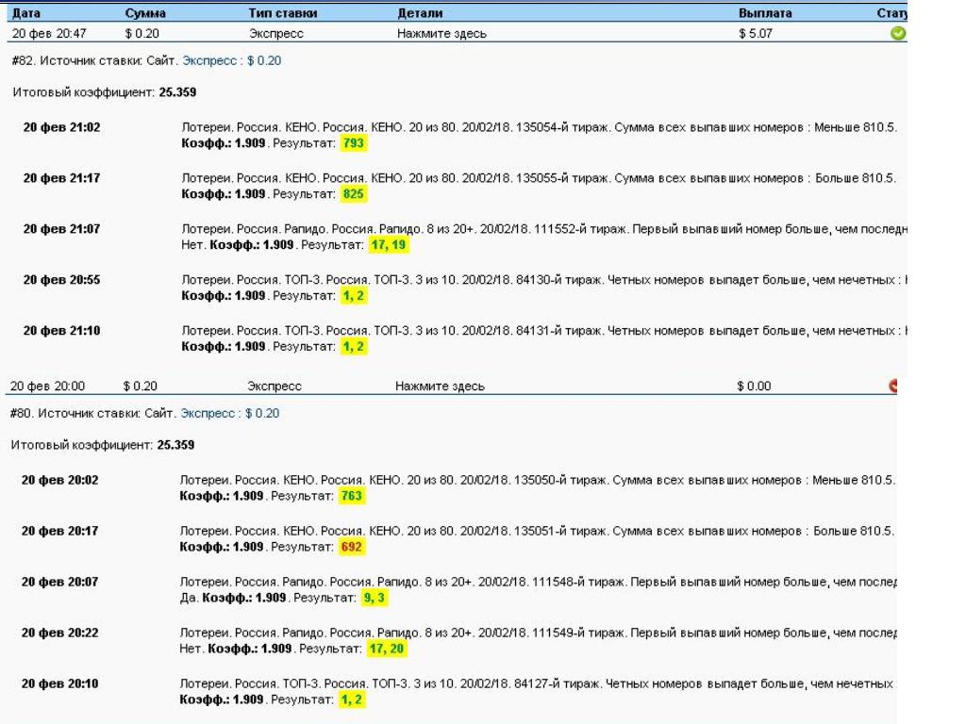
Task: Select result '1, 2' of 84130 draw
Action: (x=354, y=296)
